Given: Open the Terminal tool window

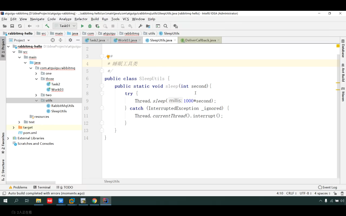Looking at the screenshot, I should (42, 187).
